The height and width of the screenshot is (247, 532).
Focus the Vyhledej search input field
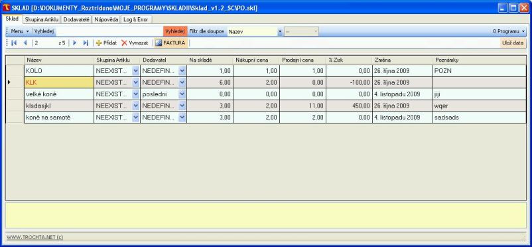click(109, 32)
